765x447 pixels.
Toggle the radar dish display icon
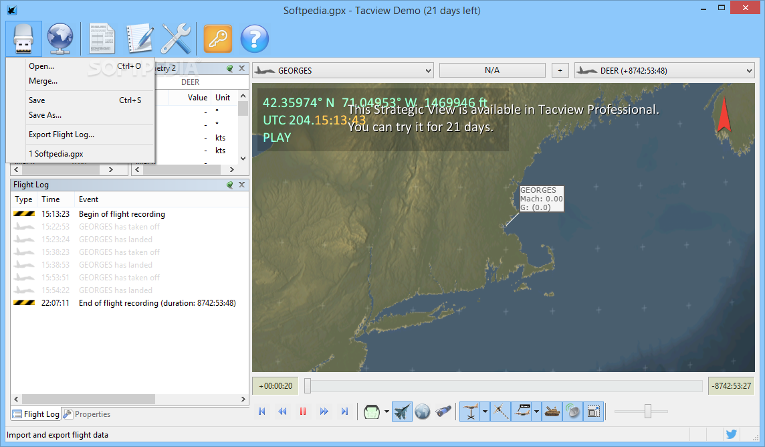coord(573,412)
